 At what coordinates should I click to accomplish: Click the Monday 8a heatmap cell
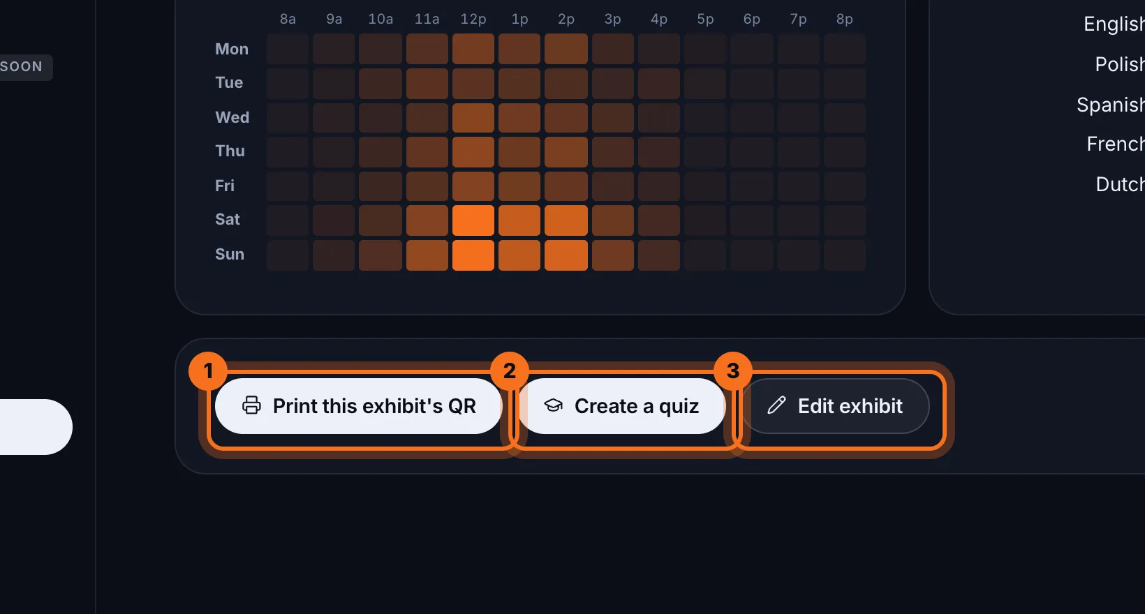[x=288, y=49]
